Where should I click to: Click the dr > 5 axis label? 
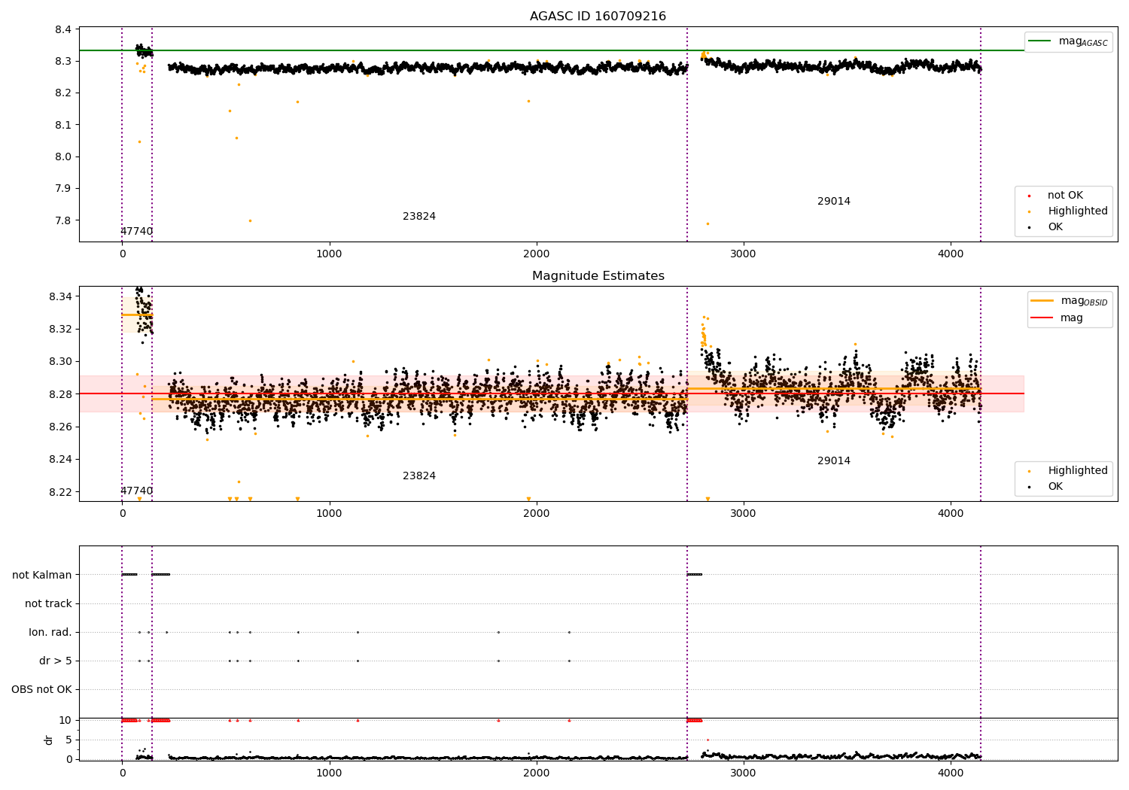pos(56,661)
